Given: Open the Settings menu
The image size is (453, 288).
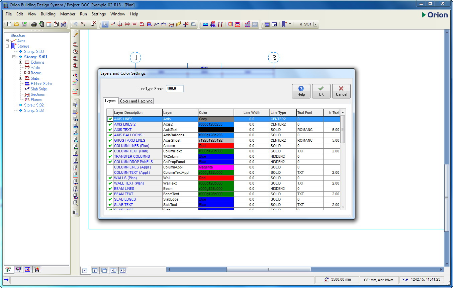Looking at the screenshot, I should point(99,14).
